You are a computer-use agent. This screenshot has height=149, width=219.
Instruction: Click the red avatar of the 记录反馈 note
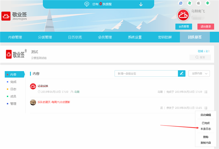click(33, 86)
